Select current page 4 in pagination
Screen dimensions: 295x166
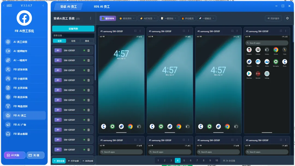178,161
